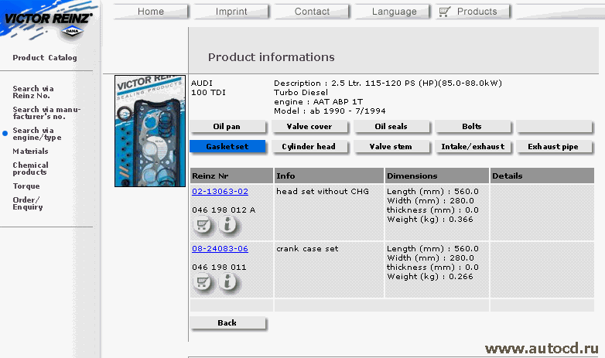
Task: Open the Language menu item
Action: [394, 12]
